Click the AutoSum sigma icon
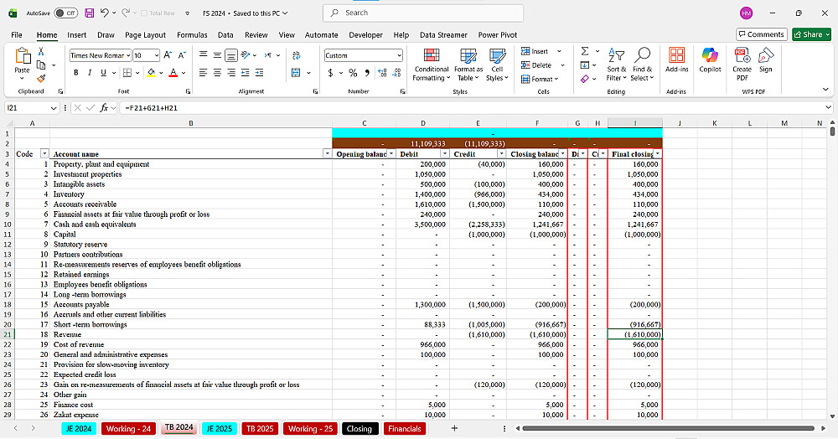 click(x=585, y=51)
